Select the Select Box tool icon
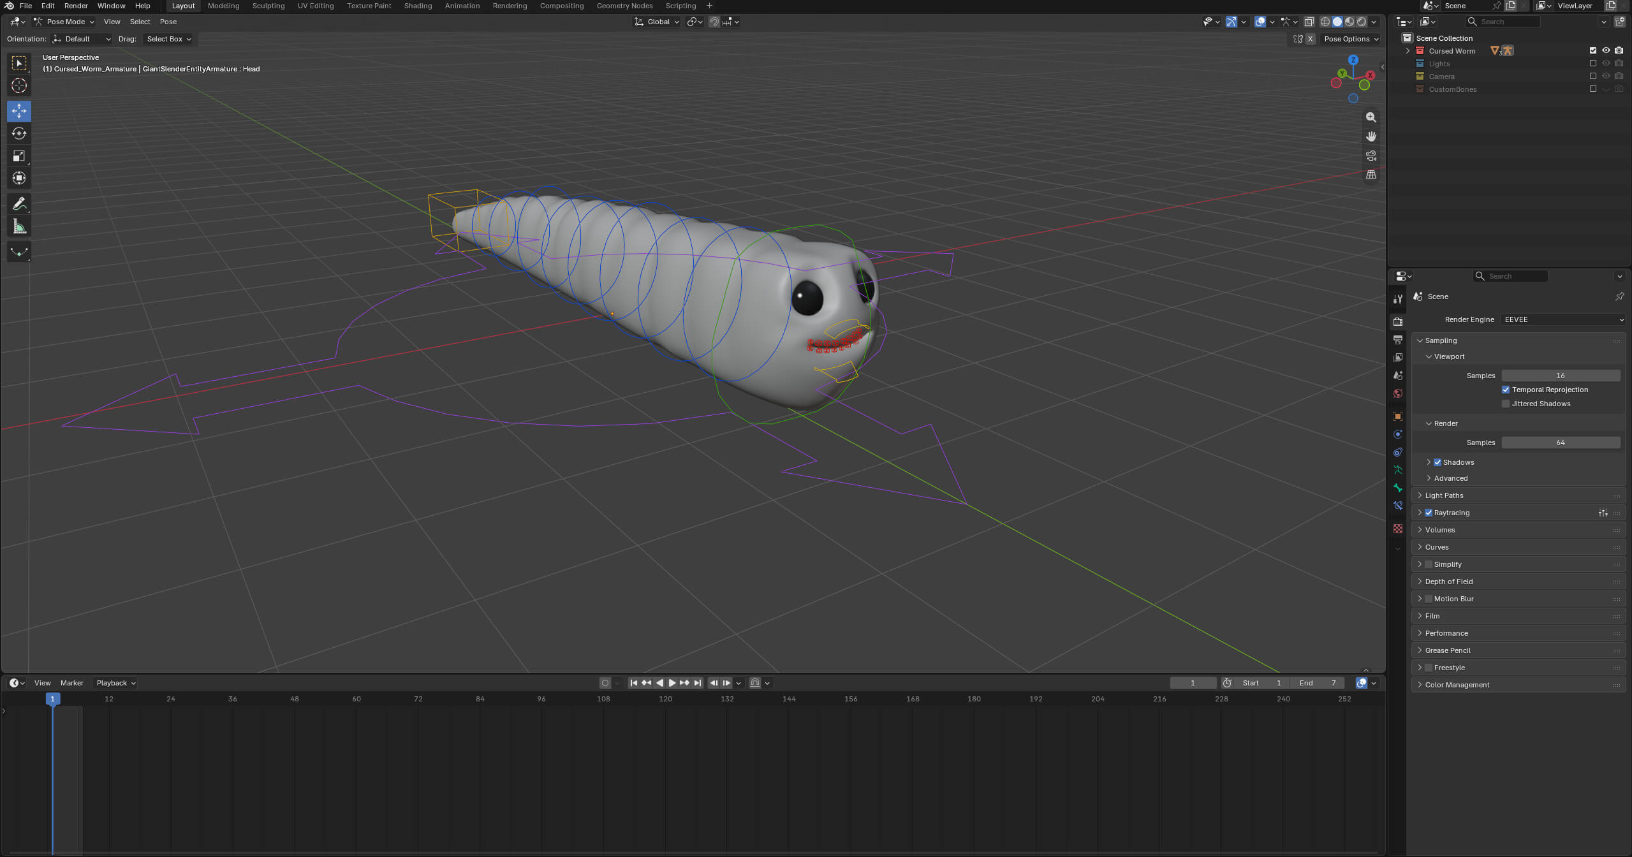This screenshot has height=857, width=1632. coord(19,63)
